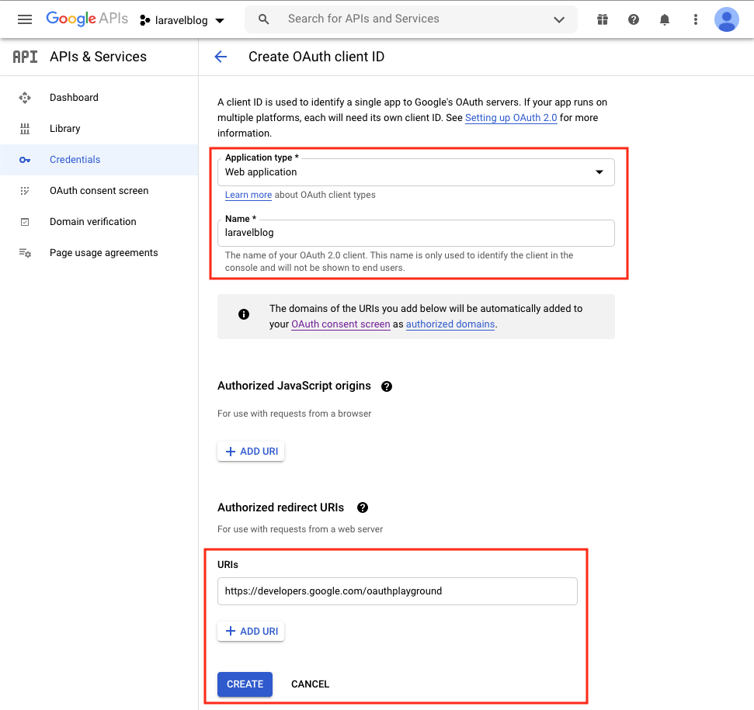Open the hamburger navigation menu

tap(25, 19)
